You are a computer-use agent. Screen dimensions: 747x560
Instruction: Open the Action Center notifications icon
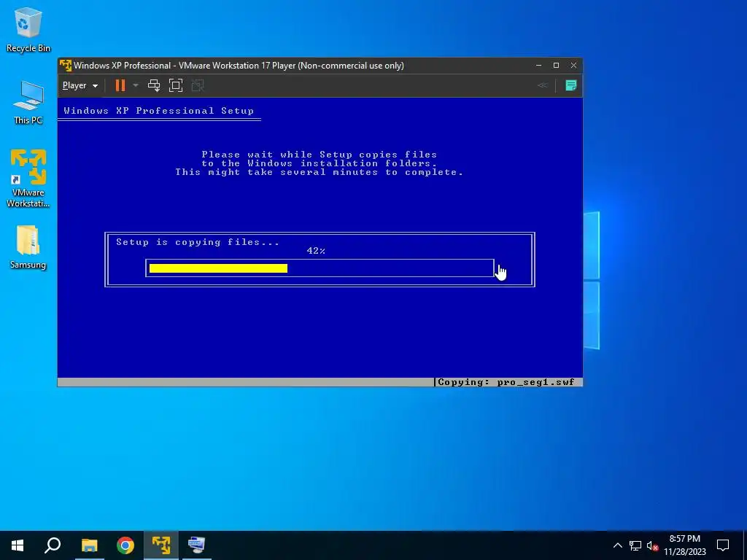tap(723, 545)
